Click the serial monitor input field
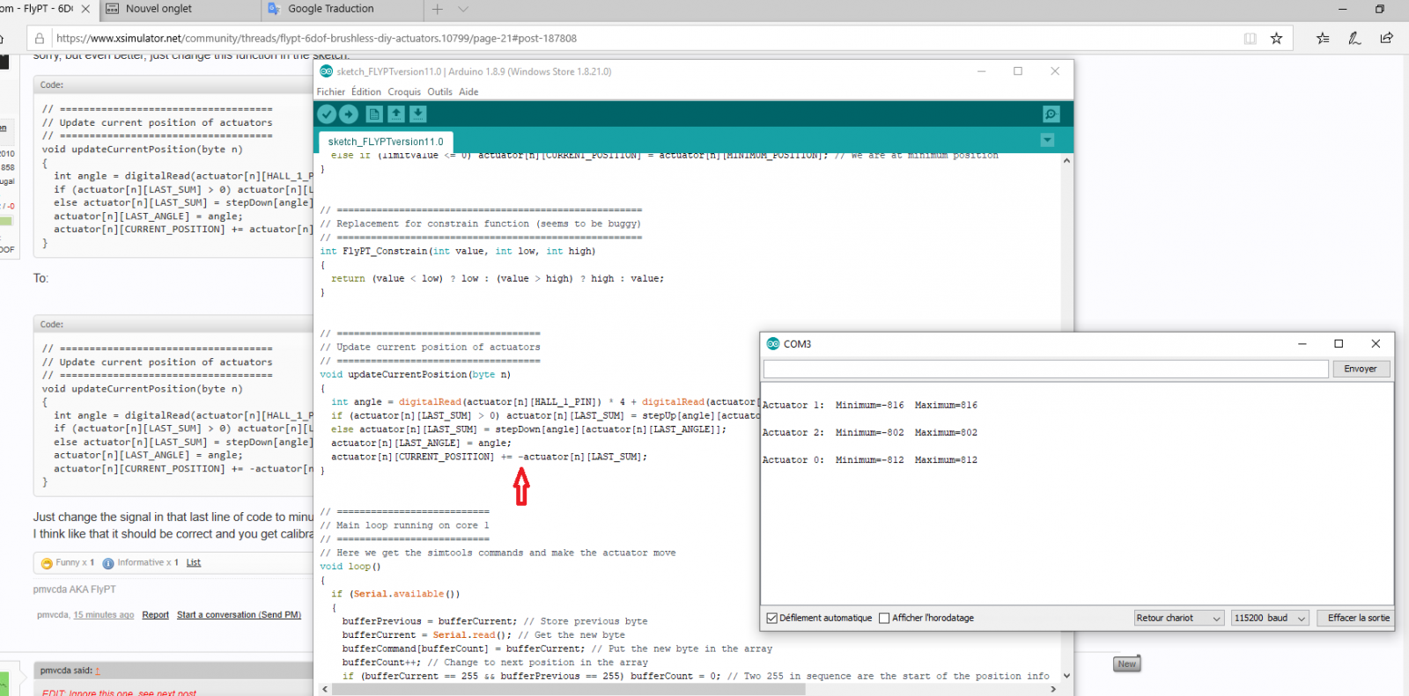Viewport: 1409px width, 696px height. click(1045, 370)
